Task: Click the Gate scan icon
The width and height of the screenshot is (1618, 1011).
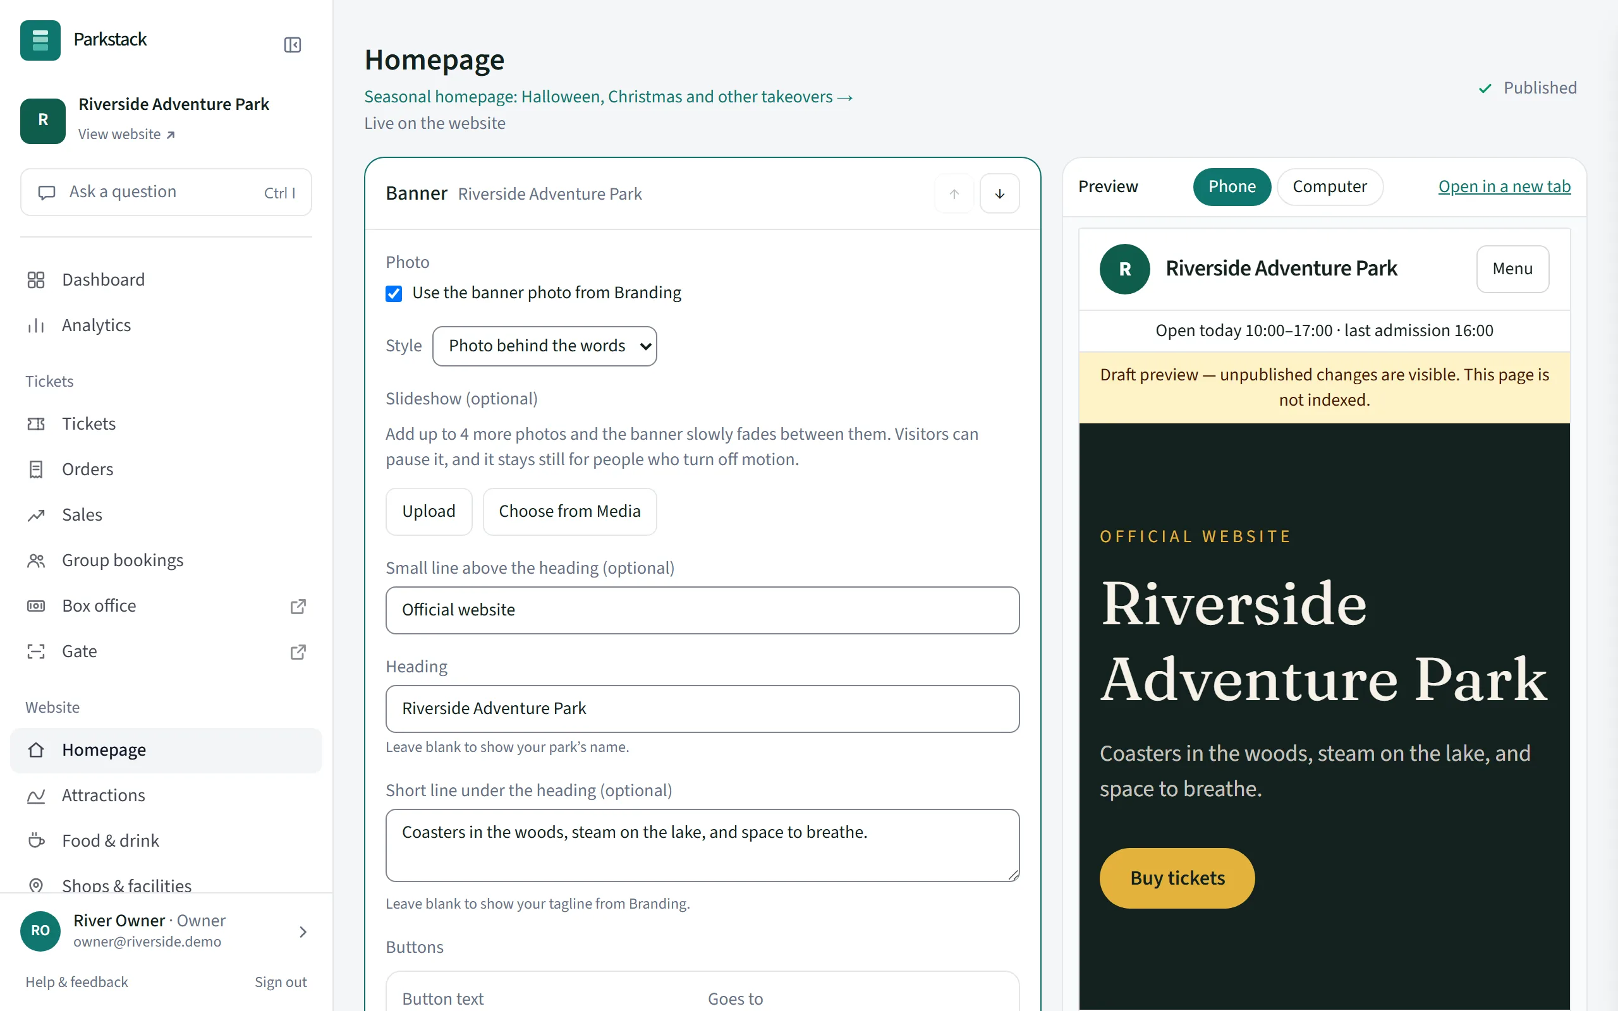Action: click(36, 651)
